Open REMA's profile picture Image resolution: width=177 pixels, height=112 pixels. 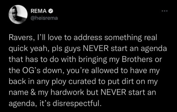pyautogui.click(x=18, y=14)
